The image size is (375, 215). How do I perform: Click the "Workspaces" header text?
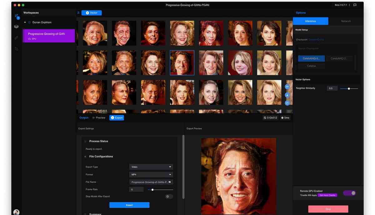(x=31, y=13)
